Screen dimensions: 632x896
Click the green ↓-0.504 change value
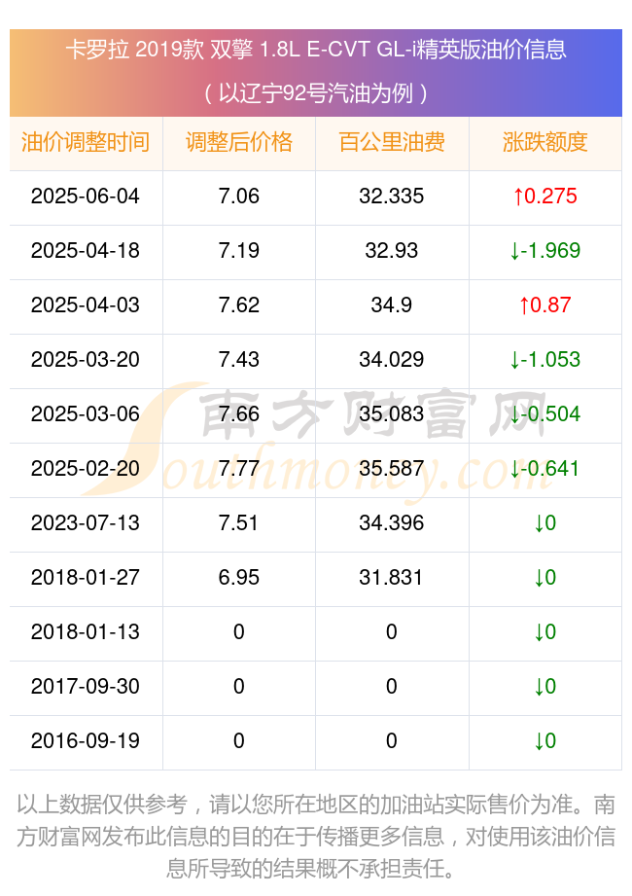(x=545, y=413)
